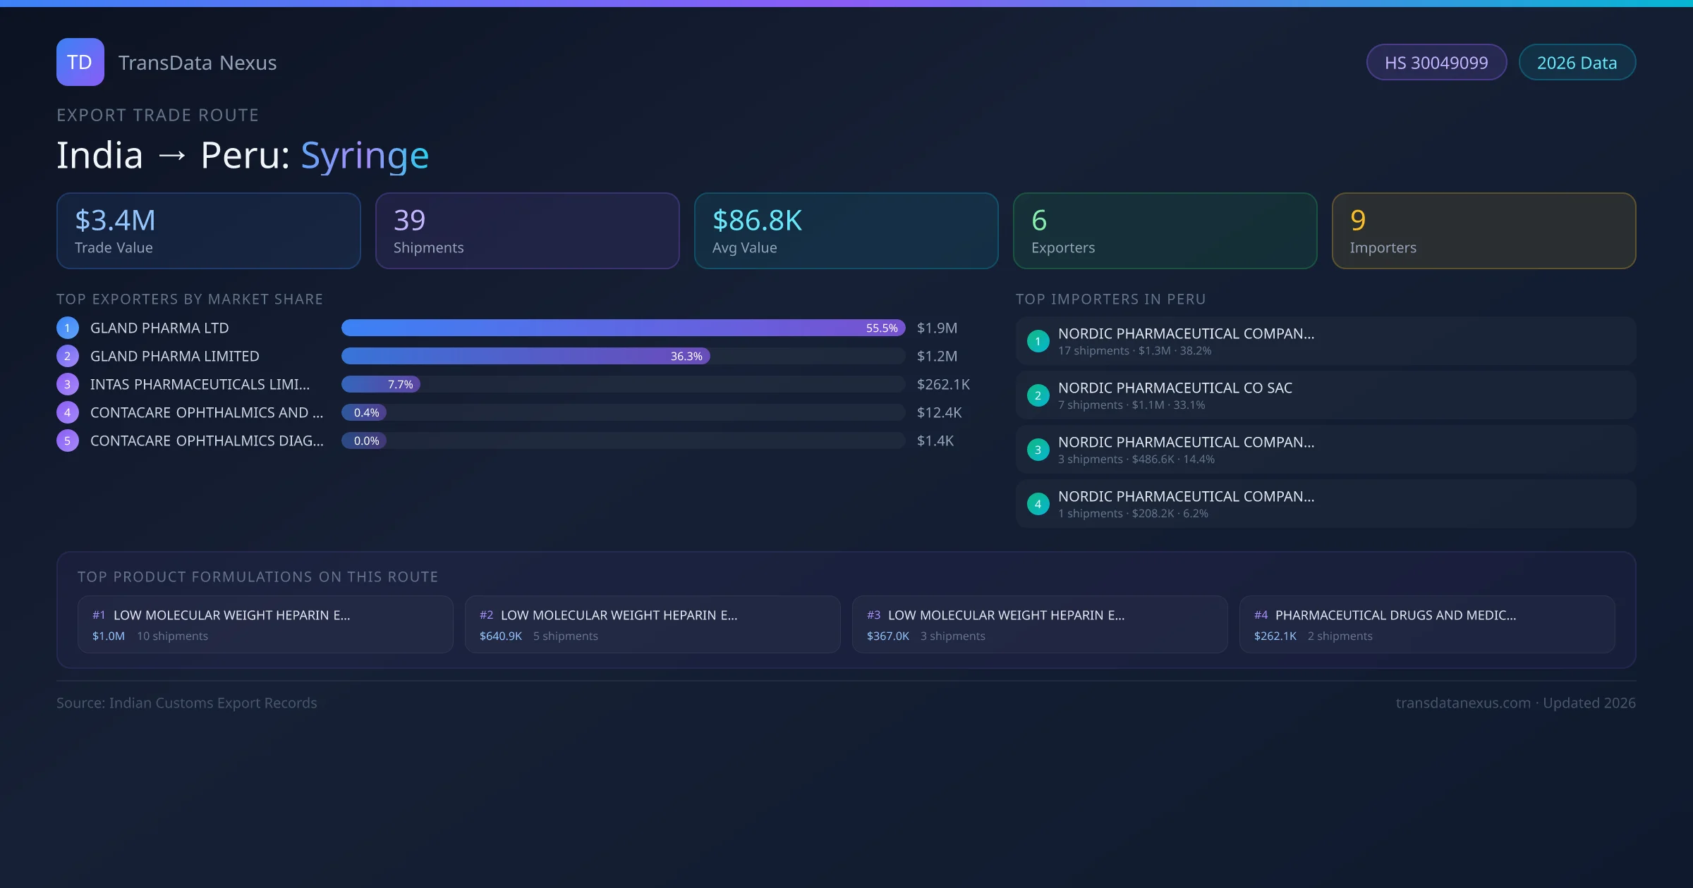Click the TD logo icon
Image resolution: width=1693 pixels, height=888 pixels.
[80, 62]
